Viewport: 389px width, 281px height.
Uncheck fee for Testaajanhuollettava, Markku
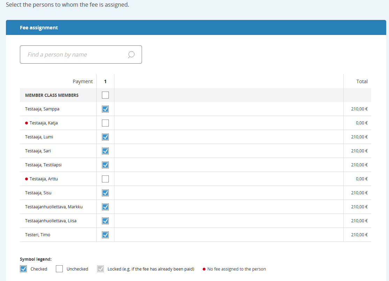point(105,207)
